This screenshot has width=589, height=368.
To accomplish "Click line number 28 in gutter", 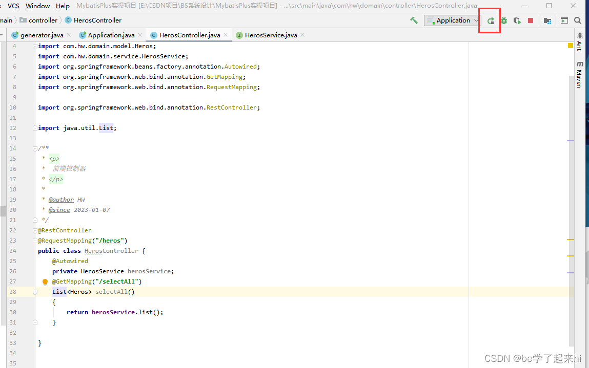I will click(13, 292).
